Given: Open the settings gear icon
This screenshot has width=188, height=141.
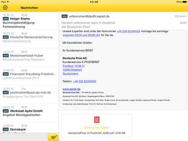Looking at the screenshot, I should (x=5, y=7).
